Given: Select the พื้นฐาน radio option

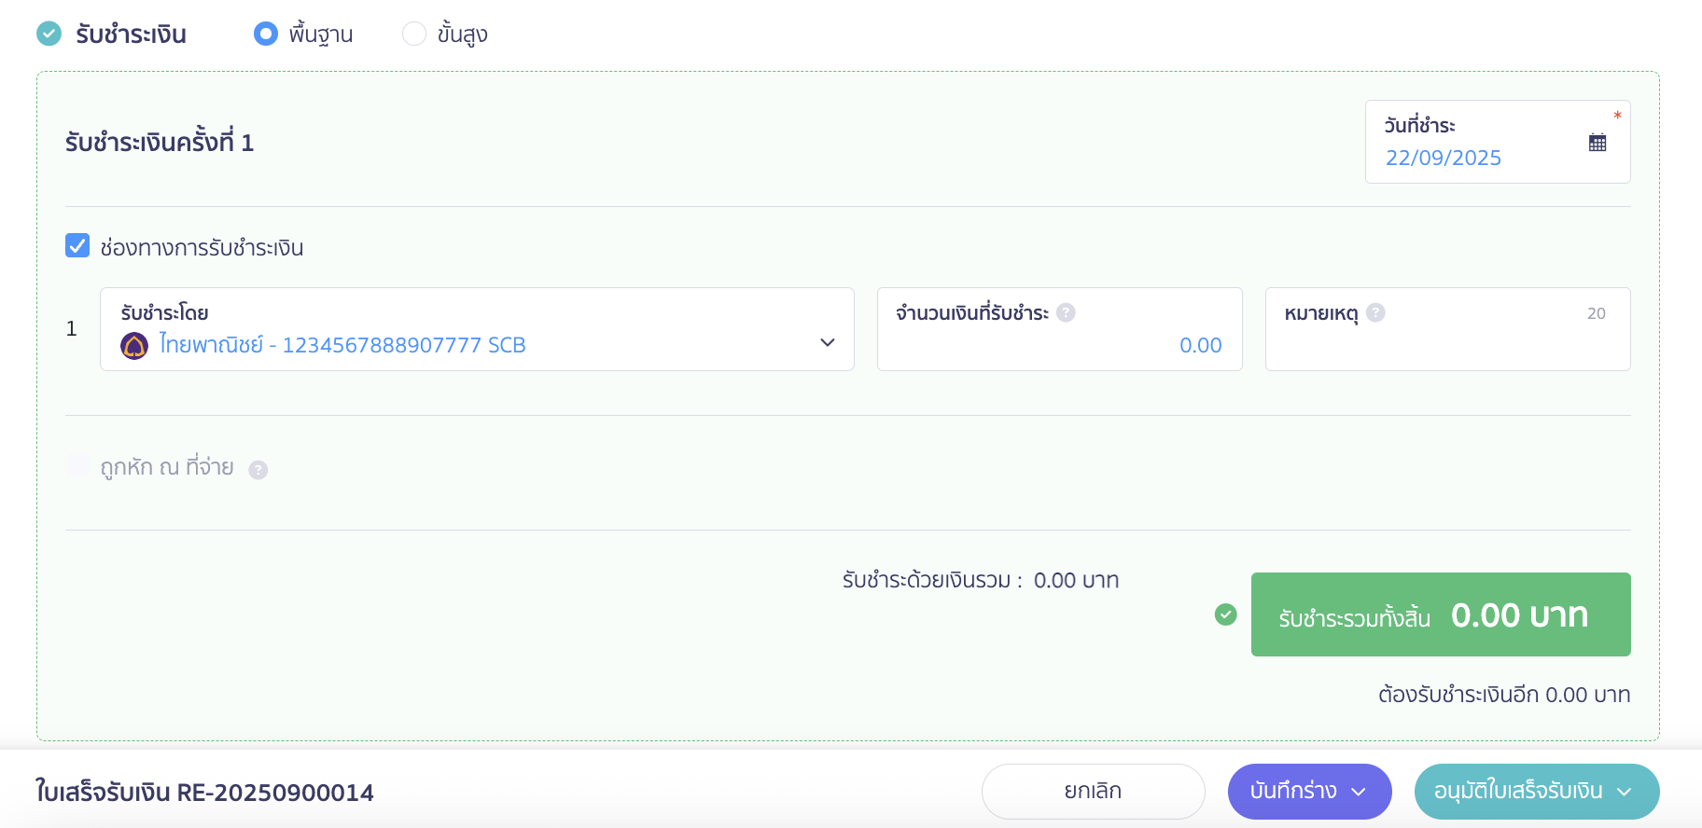Looking at the screenshot, I should click(x=266, y=34).
